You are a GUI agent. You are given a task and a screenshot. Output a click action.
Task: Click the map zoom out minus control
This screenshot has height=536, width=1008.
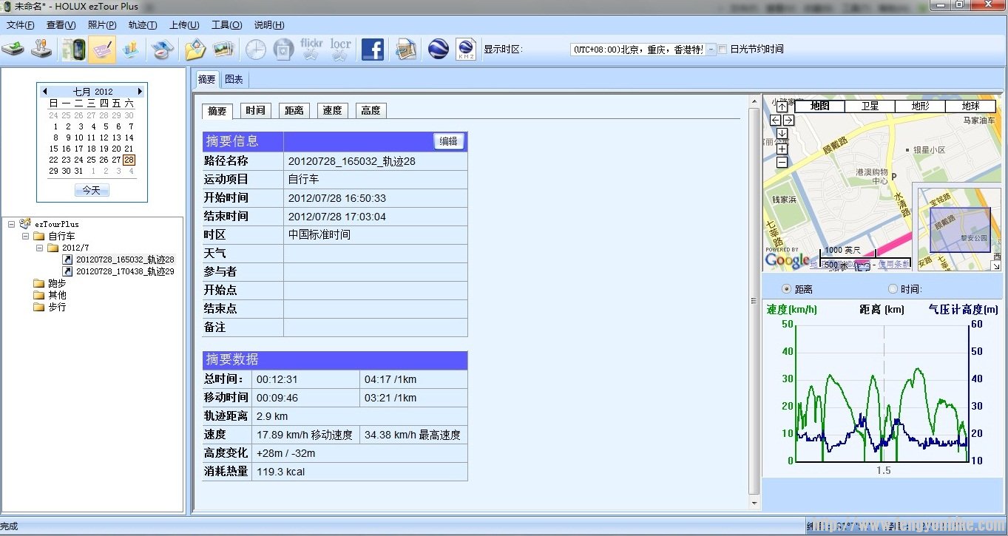(x=781, y=161)
